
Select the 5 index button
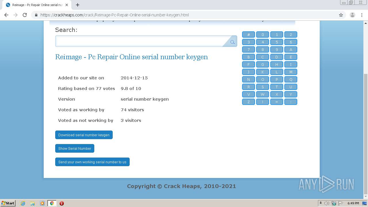pos(277,42)
